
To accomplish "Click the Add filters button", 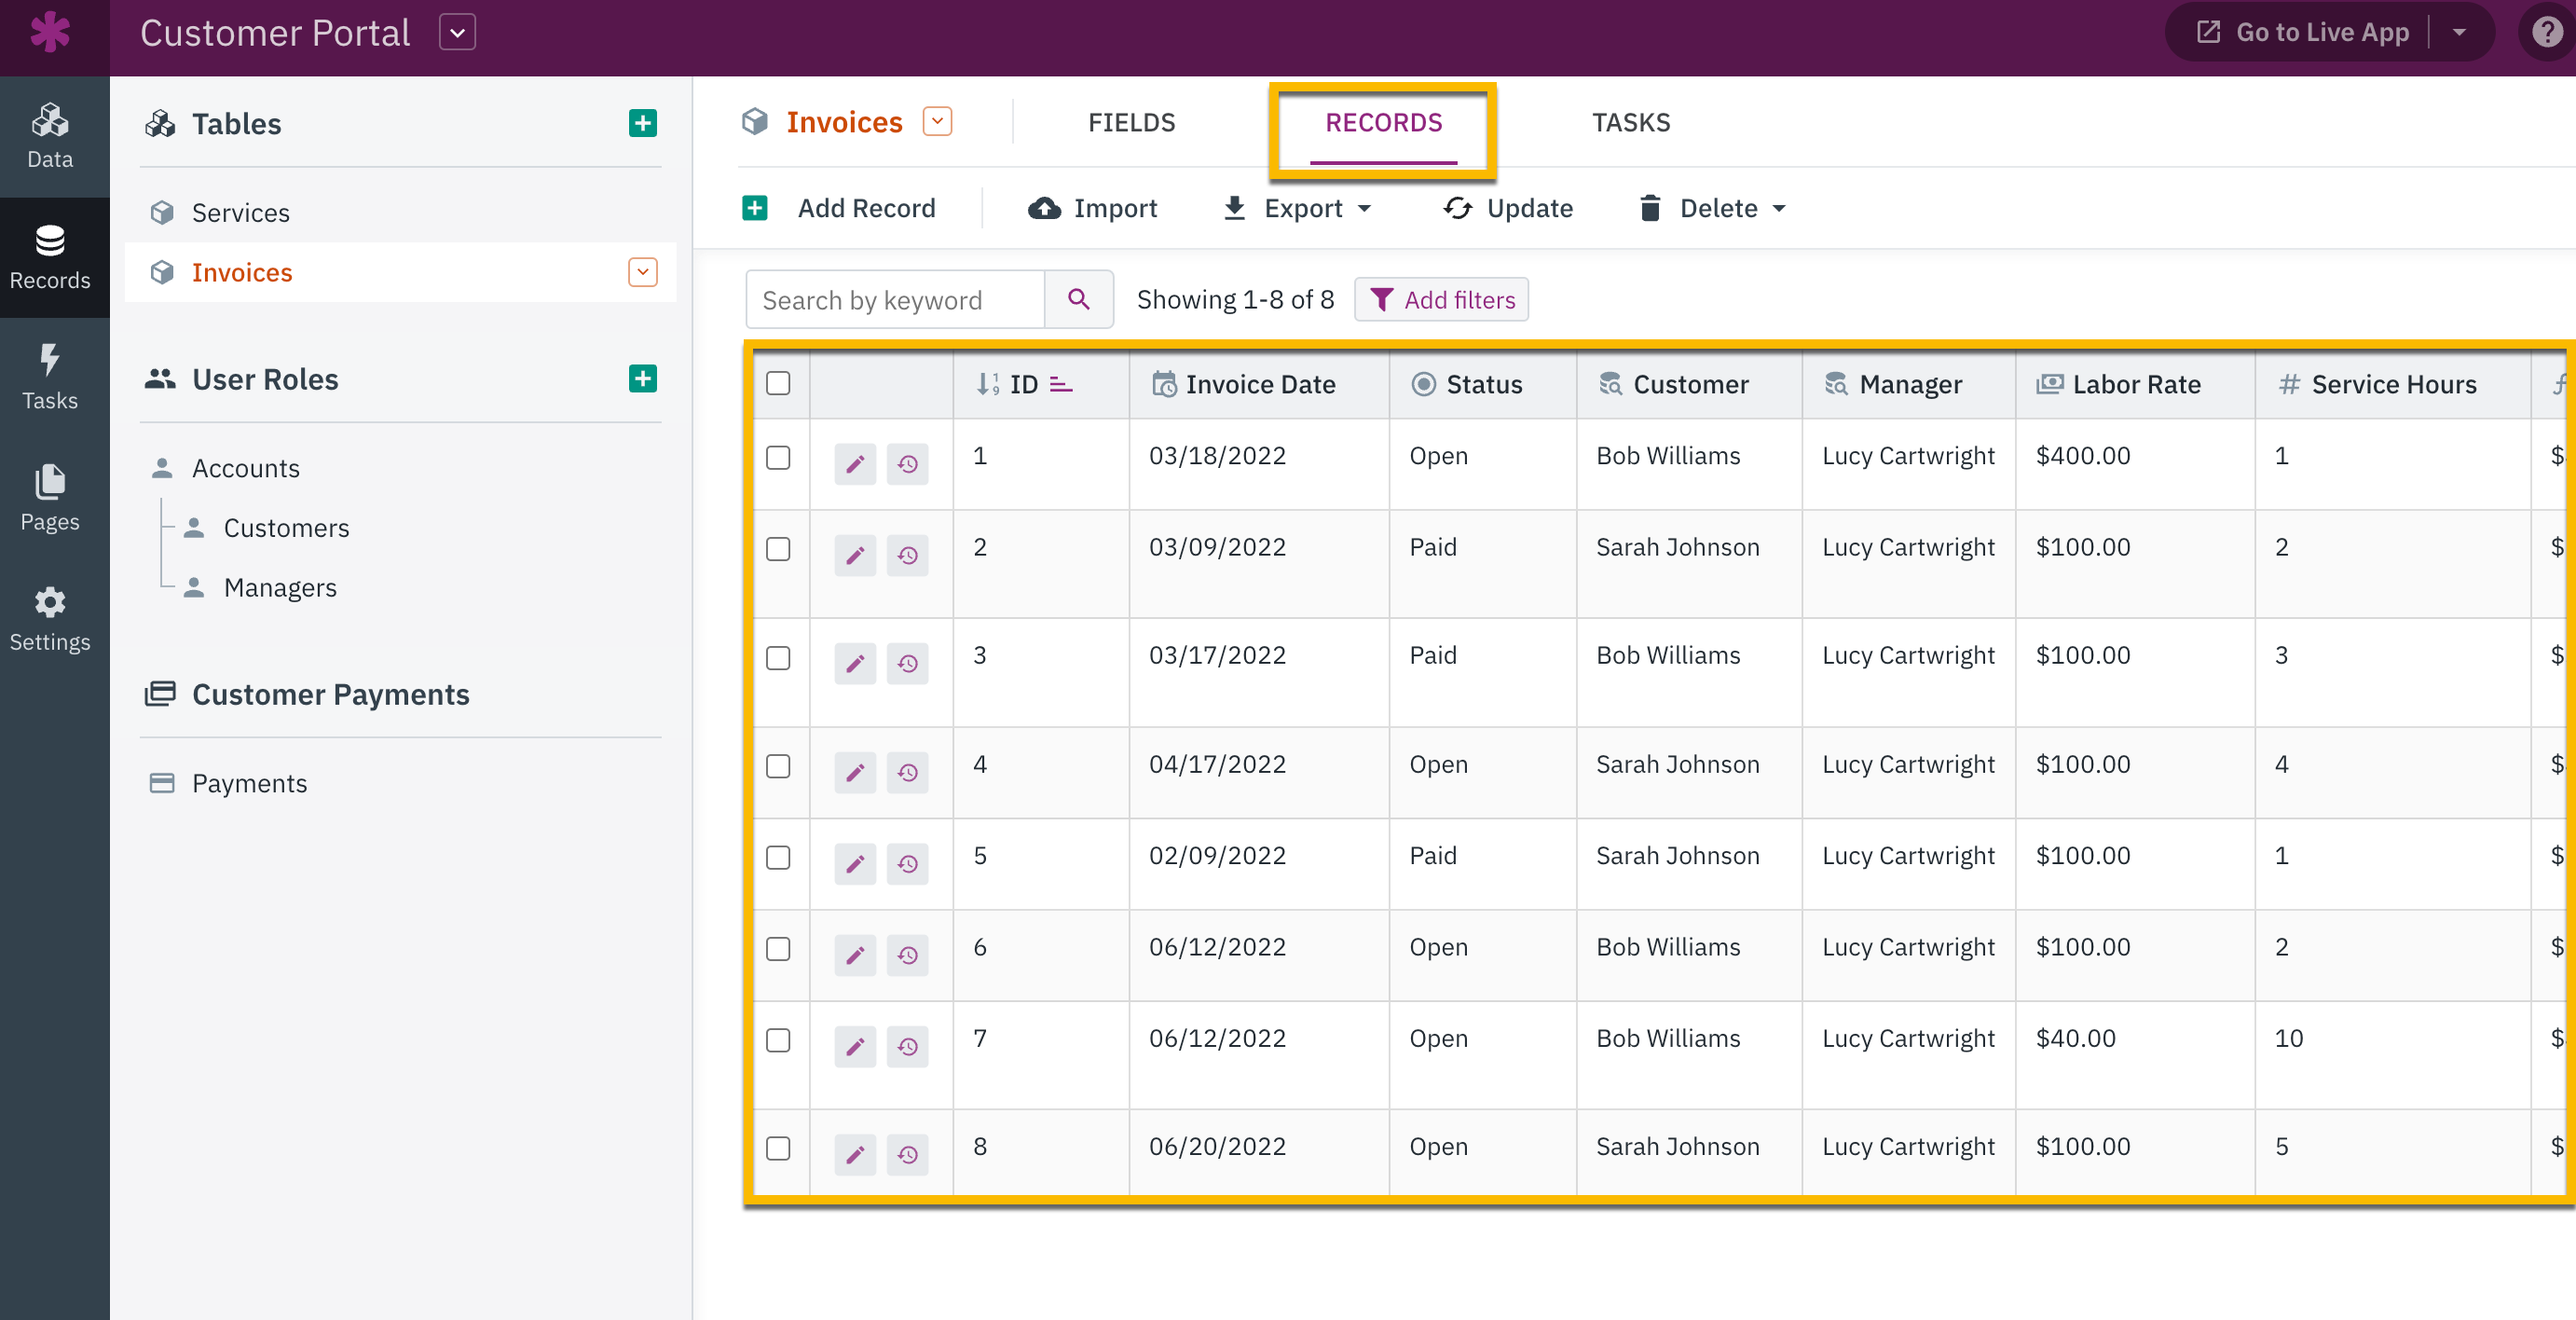I will point(1441,300).
